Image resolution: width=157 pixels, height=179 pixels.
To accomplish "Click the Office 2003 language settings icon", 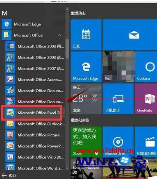I will pos(10,57).
